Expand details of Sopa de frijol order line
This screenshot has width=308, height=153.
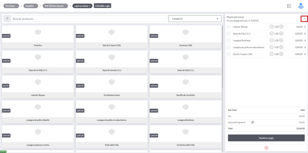[x=229, y=33]
